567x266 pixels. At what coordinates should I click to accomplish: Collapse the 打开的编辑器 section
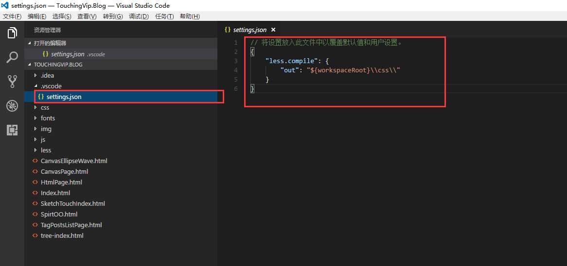[x=30, y=43]
